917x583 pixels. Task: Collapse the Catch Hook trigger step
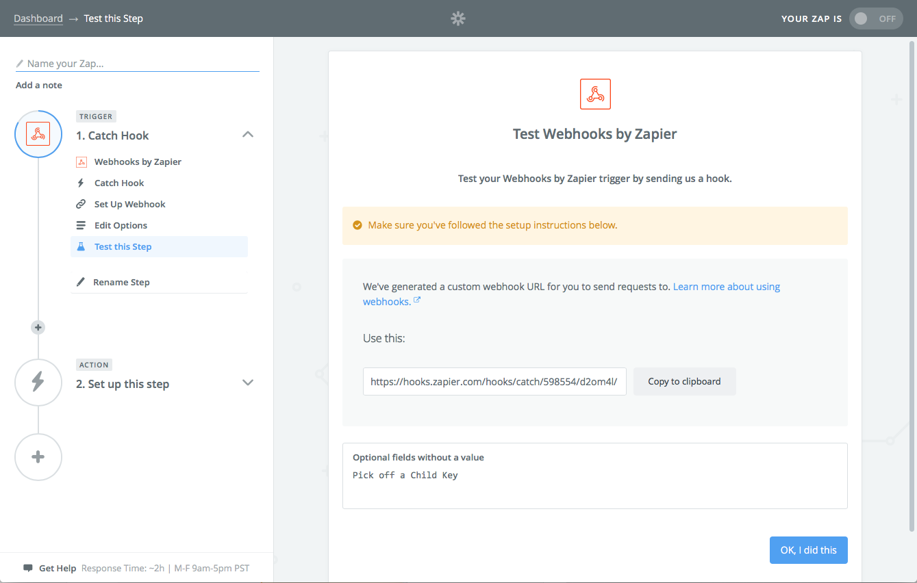pos(248,135)
